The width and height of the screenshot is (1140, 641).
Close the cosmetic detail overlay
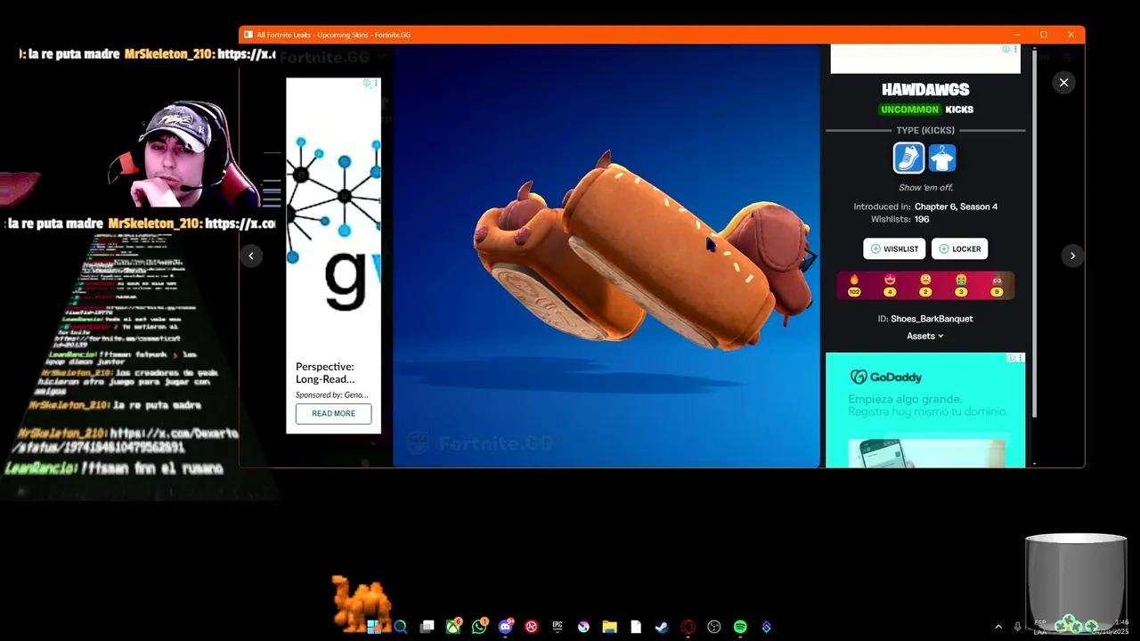tap(1063, 83)
